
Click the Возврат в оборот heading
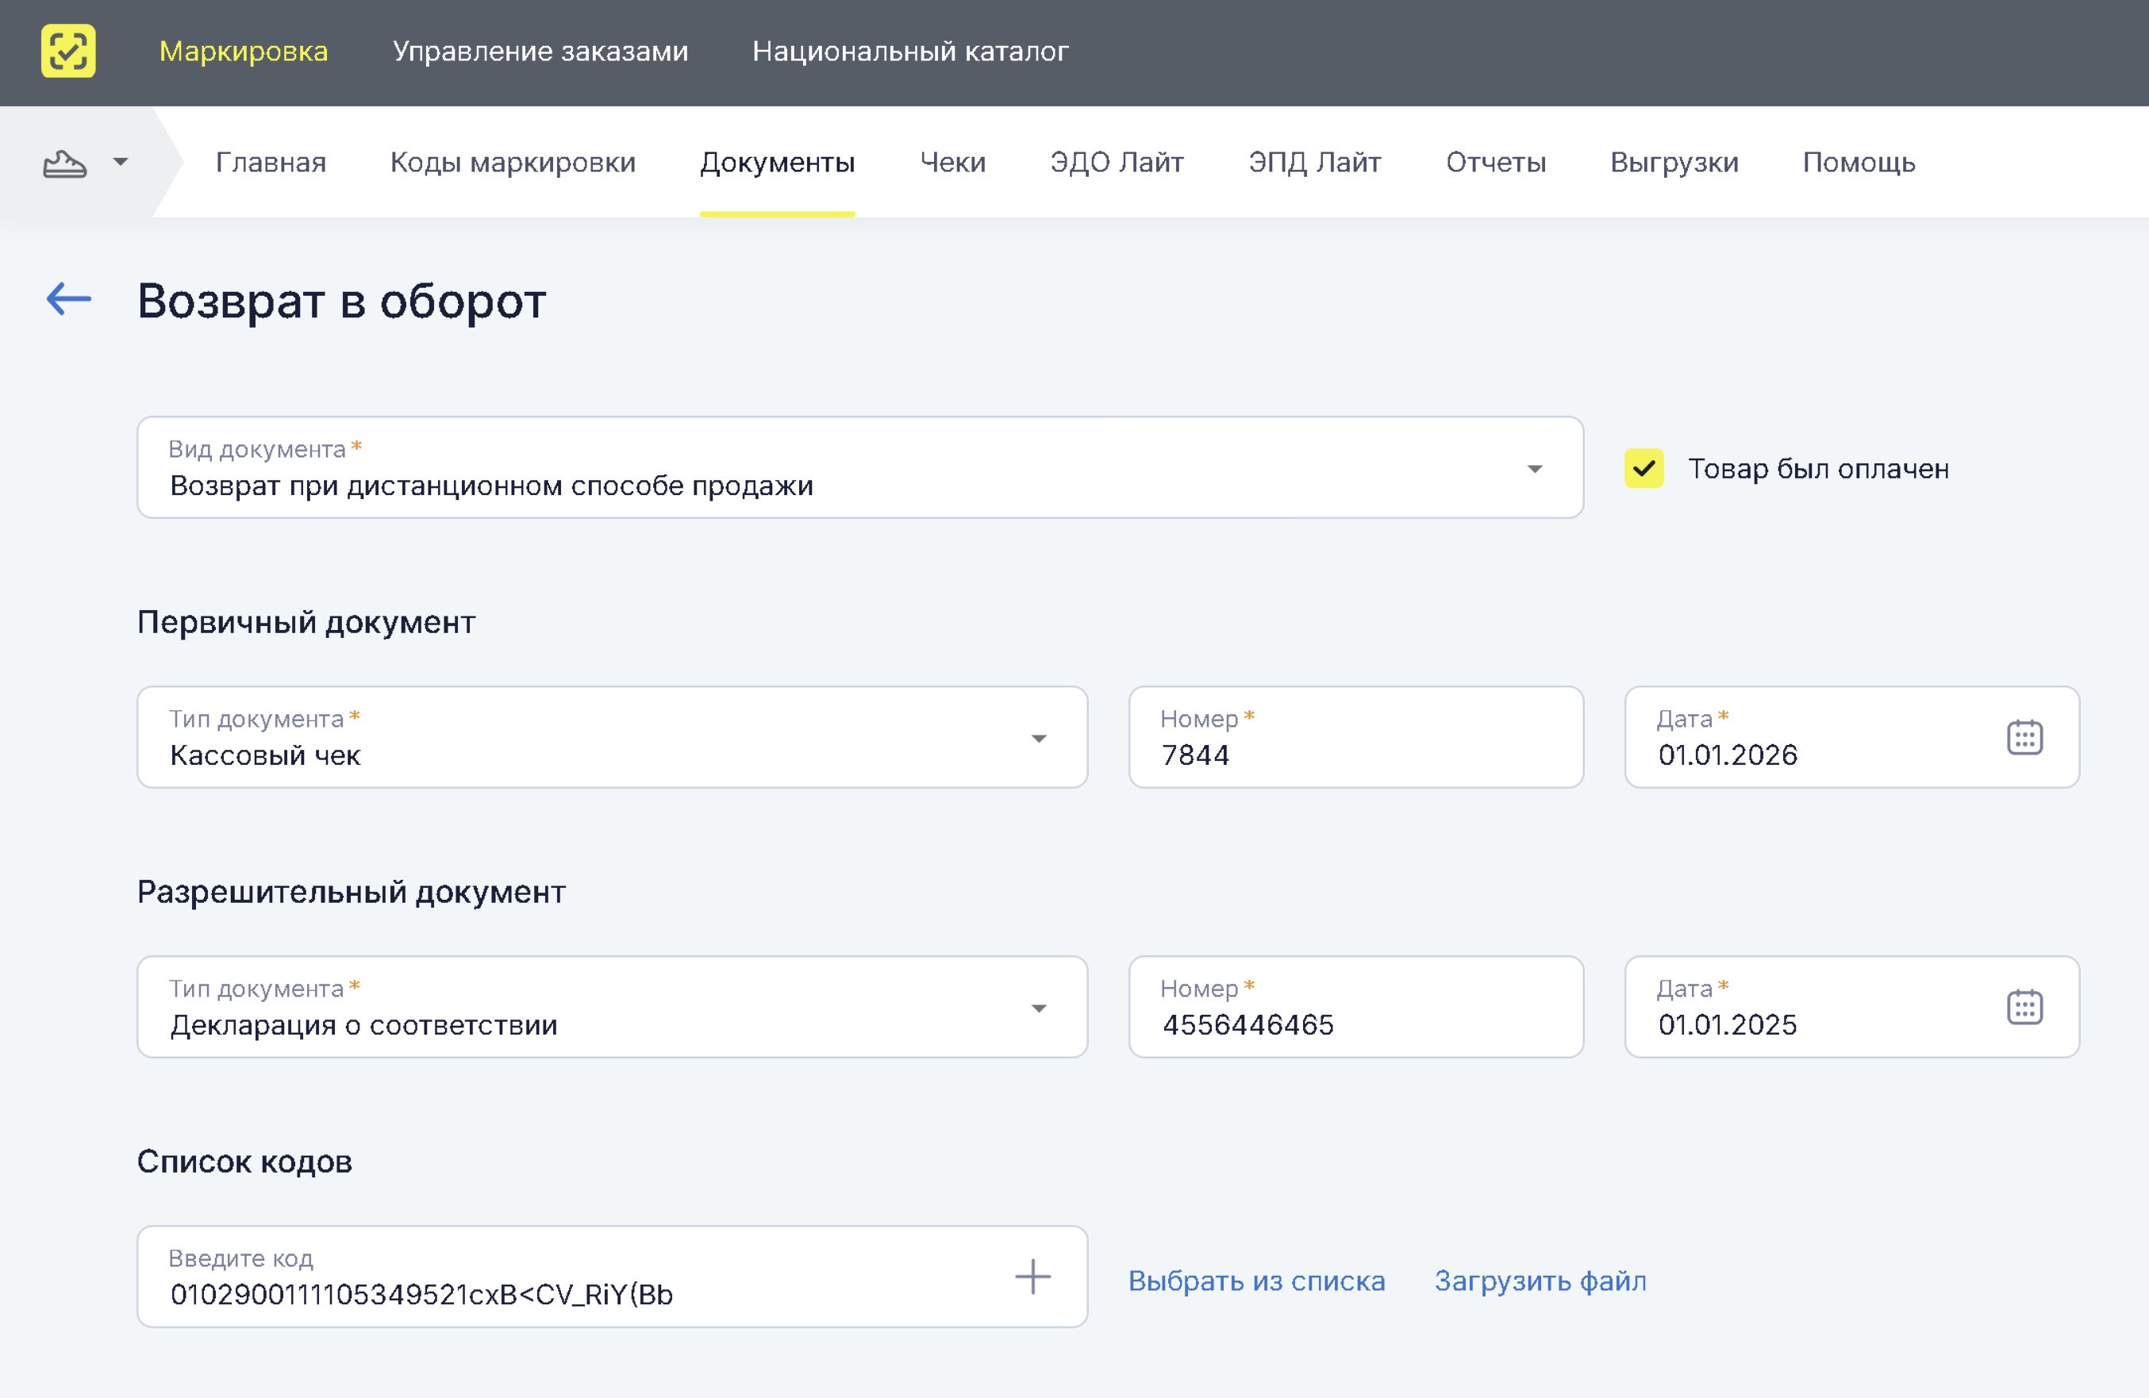tap(341, 301)
